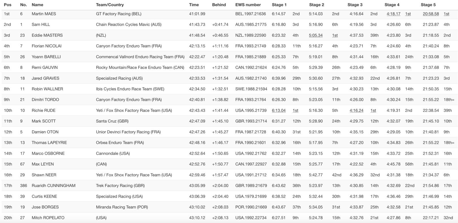
Task: Click the Stage 2 column header
Action: pyautogui.click(x=317, y=5)
